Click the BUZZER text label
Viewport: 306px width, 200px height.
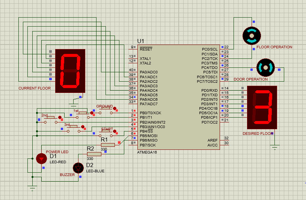(67, 175)
